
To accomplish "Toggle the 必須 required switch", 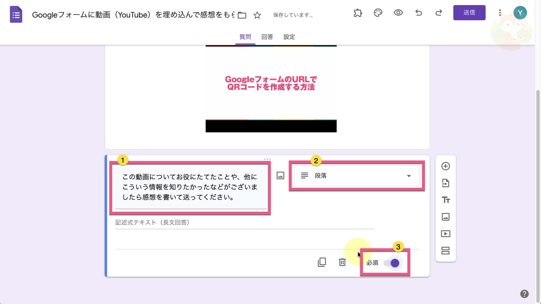I will point(392,263).
